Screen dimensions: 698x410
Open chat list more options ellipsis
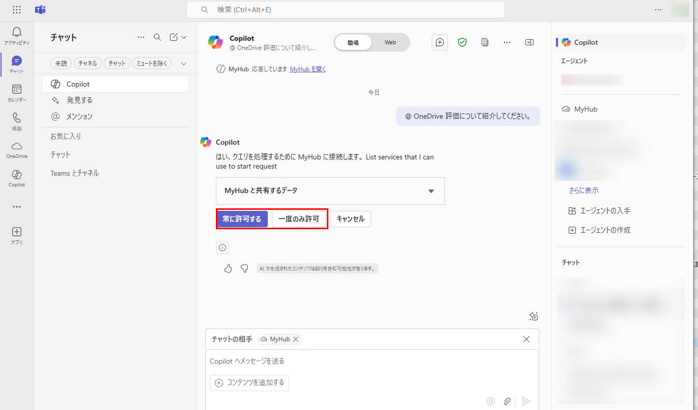(141, 37)
